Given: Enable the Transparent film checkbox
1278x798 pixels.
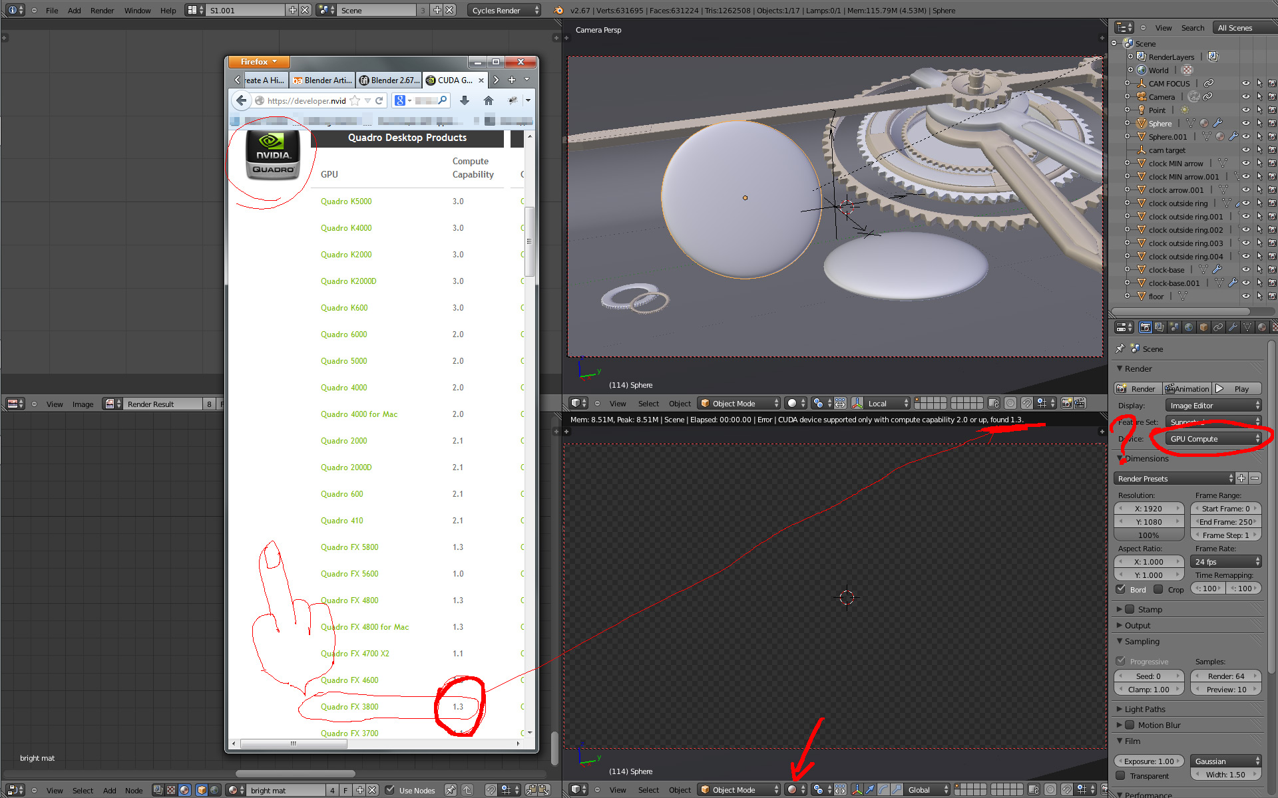Looking at the screenshot, I should click(x=1121, y=775).
